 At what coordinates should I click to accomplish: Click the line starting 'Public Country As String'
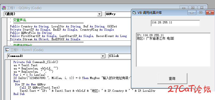(64, 26)
